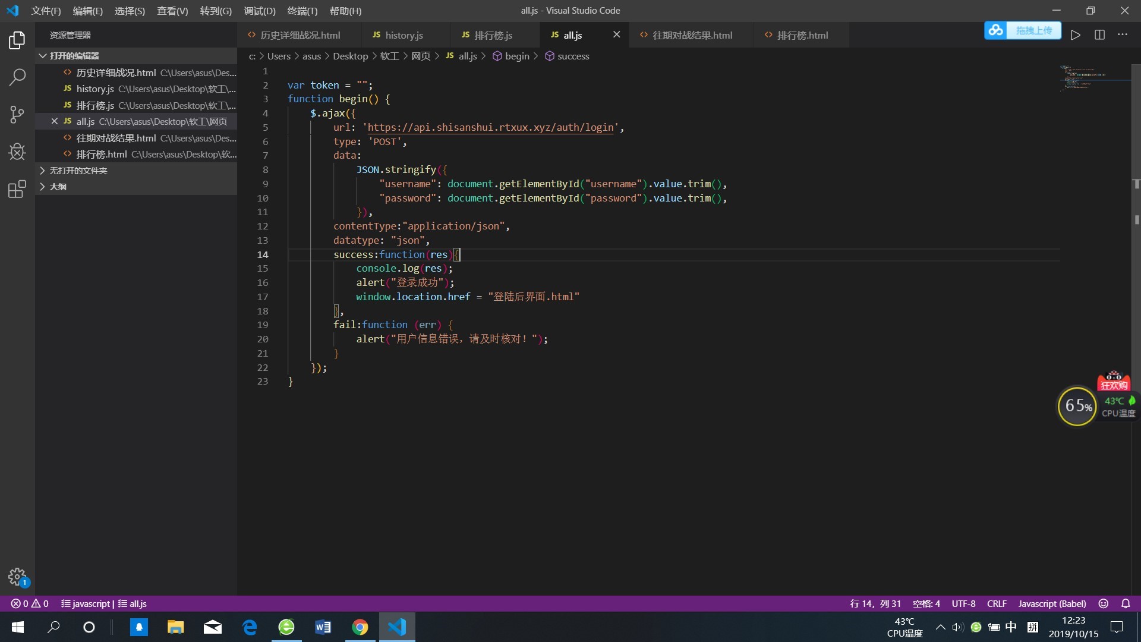This screenshot has width=1141, height=642.
Task: Open 排行榜.html in open editors list
Action: tap(102, 154)
